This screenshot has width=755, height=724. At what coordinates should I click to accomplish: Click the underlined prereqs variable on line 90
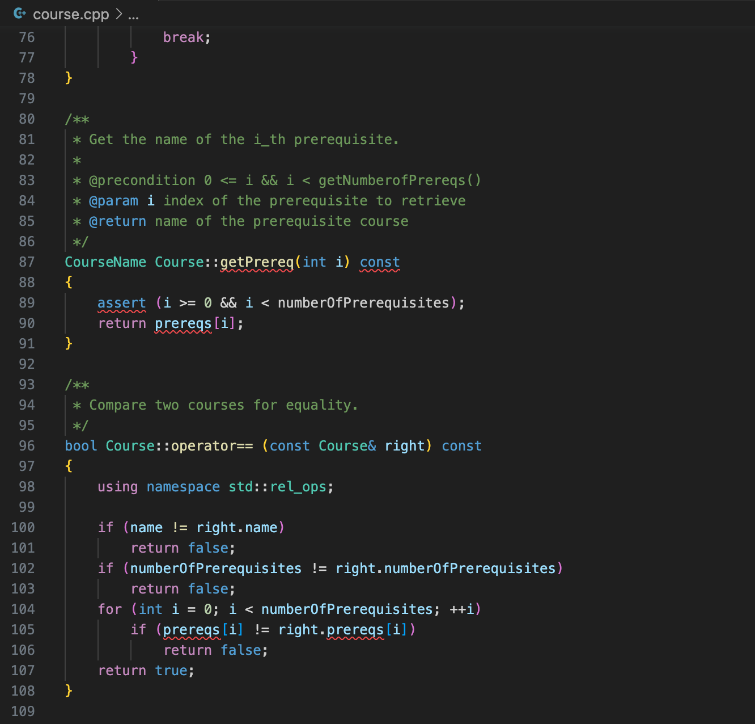183,323
